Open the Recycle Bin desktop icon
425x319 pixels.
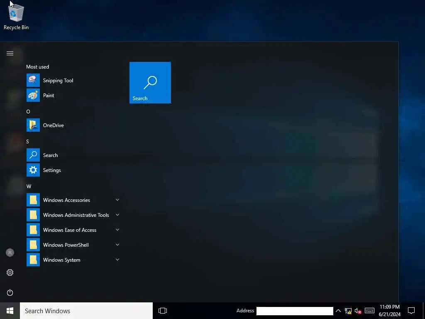point(16,16)
